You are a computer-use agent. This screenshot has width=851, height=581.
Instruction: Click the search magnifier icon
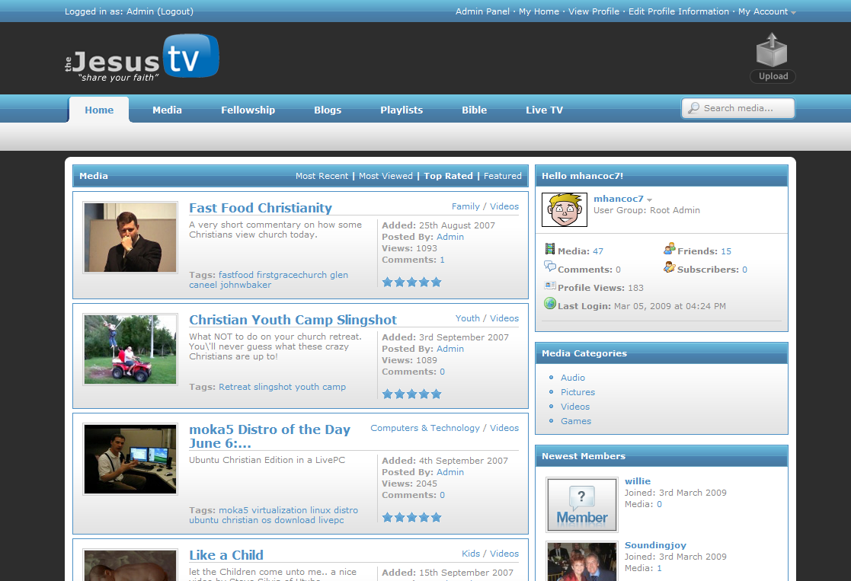(x=693, y=108)
